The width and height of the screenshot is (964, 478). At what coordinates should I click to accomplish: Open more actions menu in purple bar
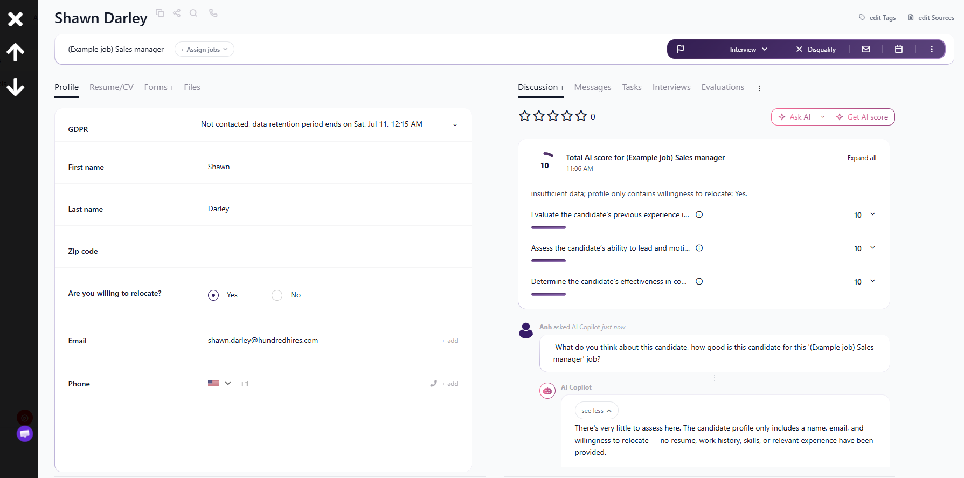tap(932, 49)
